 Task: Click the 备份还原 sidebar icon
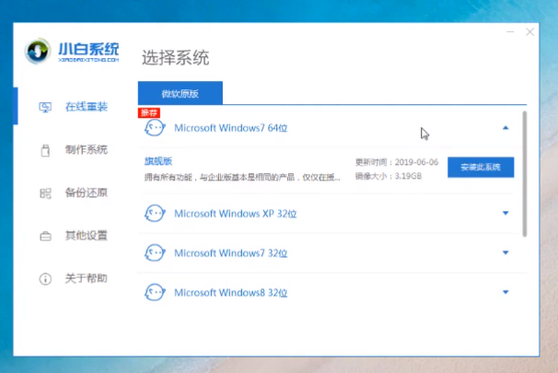[45, 193]
